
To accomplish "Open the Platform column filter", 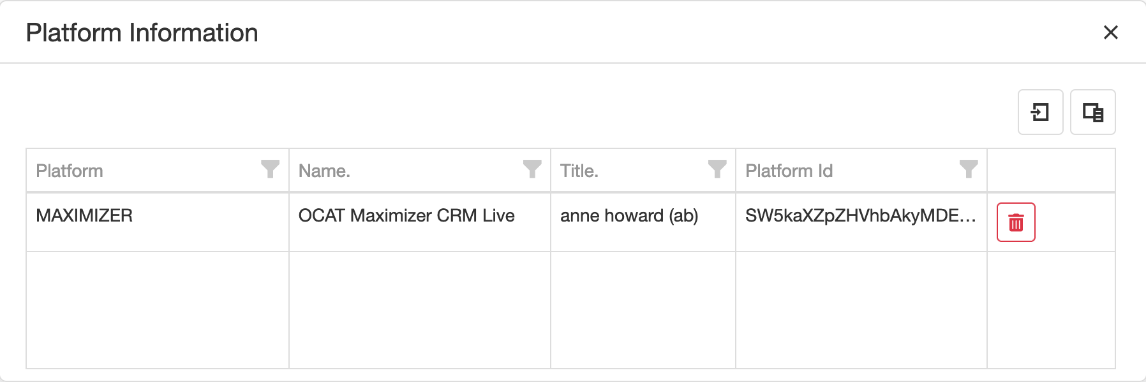I will 270,169.
